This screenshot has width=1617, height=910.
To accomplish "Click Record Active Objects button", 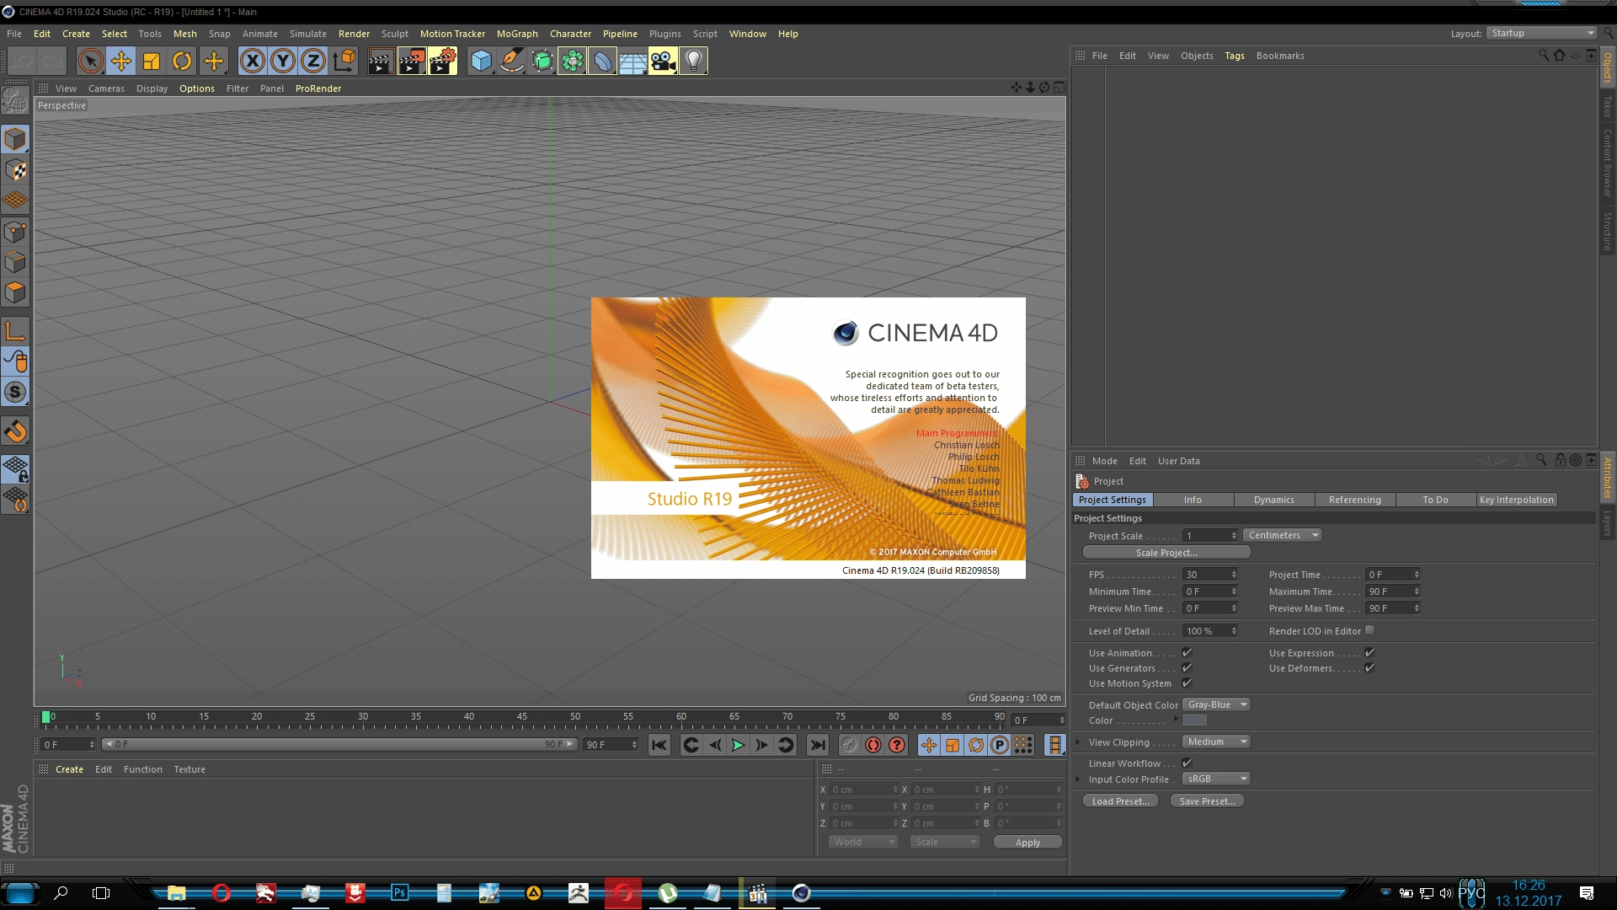I will 849,745.
